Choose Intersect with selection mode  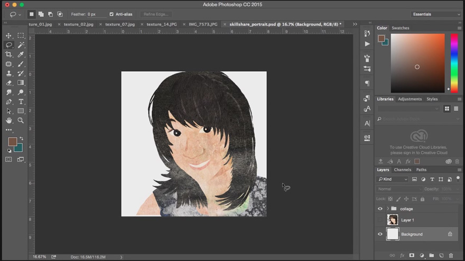pyautogui.click(x=60, y=14)
